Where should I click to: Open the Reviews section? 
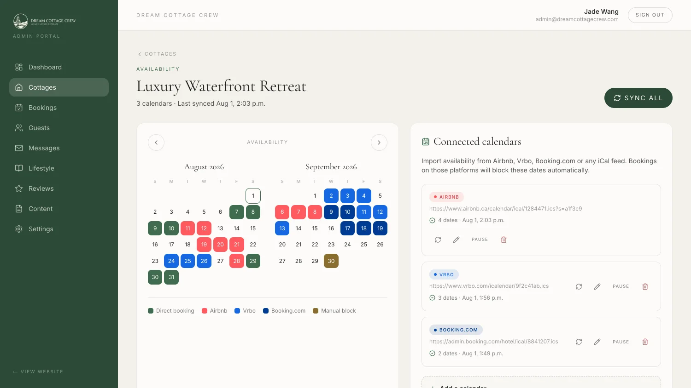pos(59,188)
